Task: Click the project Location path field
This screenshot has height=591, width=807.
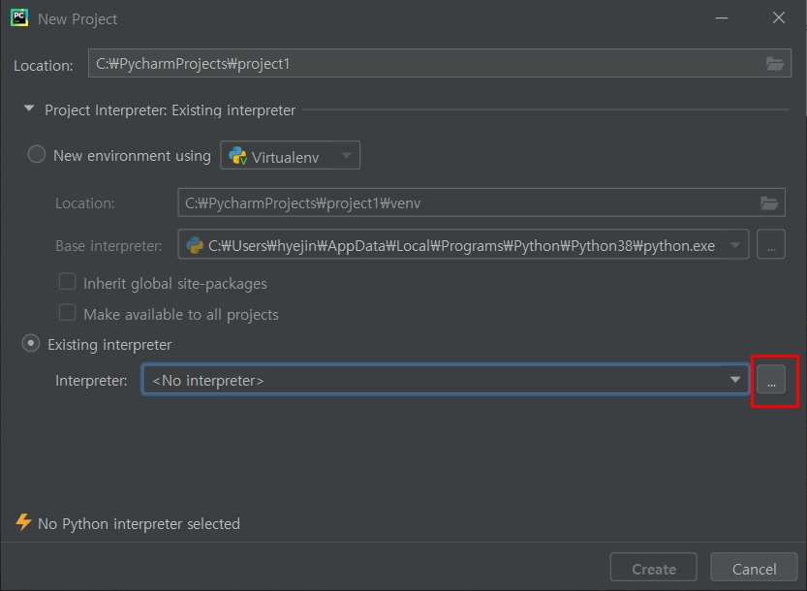Action: click(x=440, y=63)
